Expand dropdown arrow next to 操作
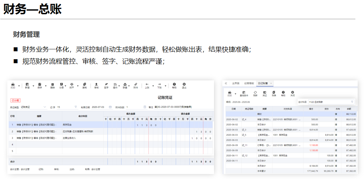 point(119,86)
